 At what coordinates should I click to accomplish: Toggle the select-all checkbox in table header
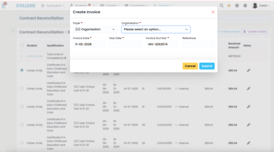(x=22, y=45)
